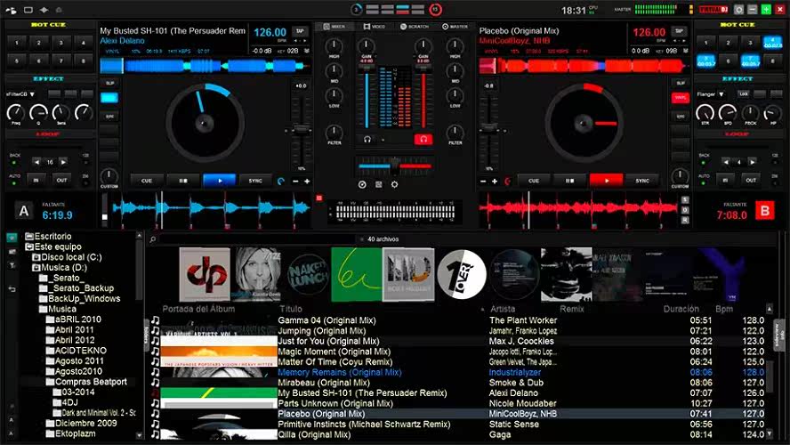The height and width of the screenshot is (445, 790).
Task: Sync deck A with SYNC button
Action: [x=255, y=181]
